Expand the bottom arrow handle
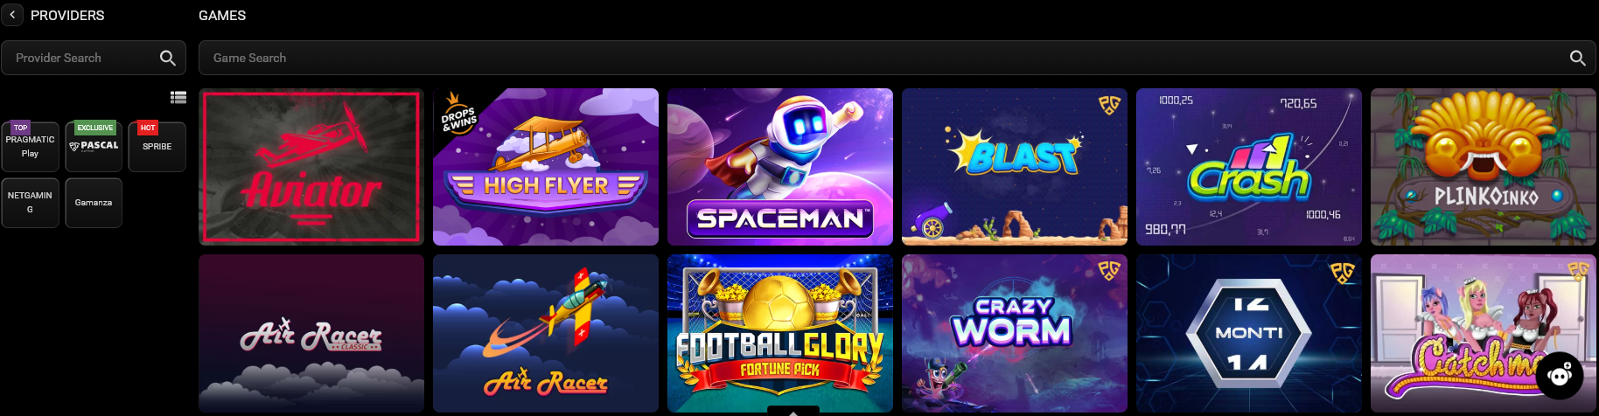 coord(793,411)
